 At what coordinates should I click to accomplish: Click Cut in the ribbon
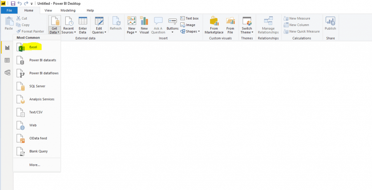21,18
